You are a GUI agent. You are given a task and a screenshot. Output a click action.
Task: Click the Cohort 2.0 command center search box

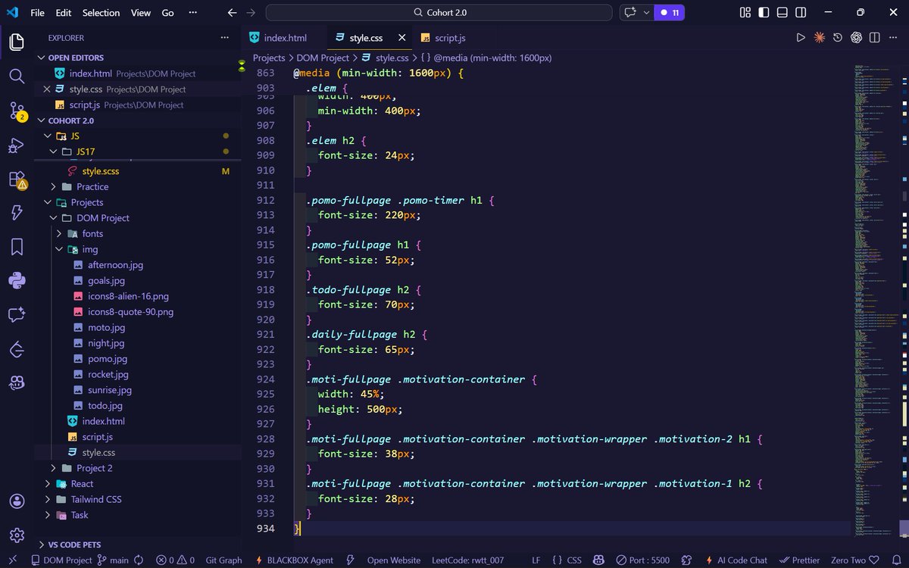[439, 13]
